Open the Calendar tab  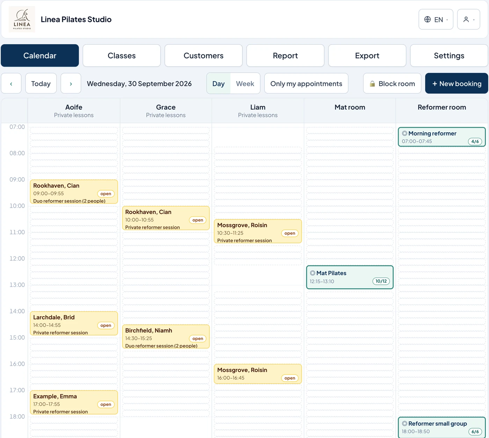(x=40, y=55)
